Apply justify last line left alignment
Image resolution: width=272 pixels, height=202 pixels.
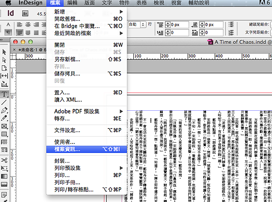click(x=19, y=33)
